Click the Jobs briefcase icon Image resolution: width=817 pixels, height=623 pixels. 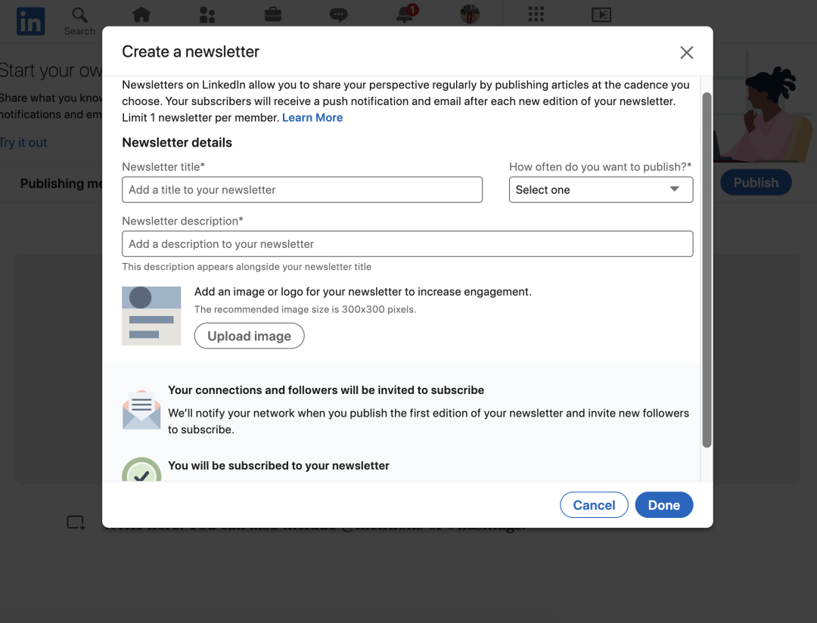(272, 14)
